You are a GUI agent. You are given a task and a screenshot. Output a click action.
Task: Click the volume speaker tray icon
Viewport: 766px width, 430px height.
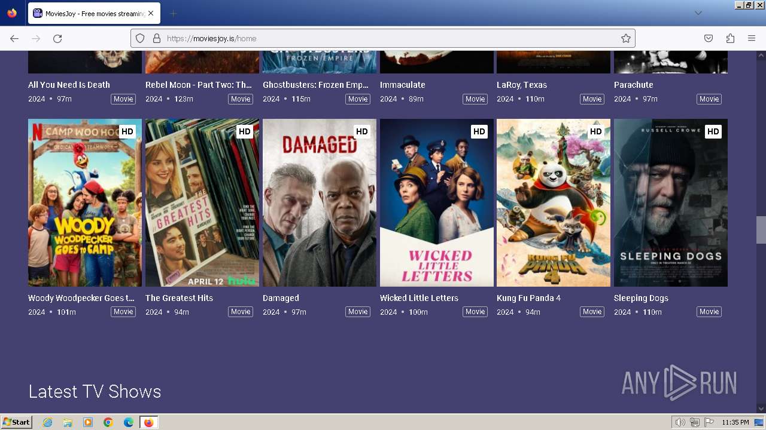point(680,422)
